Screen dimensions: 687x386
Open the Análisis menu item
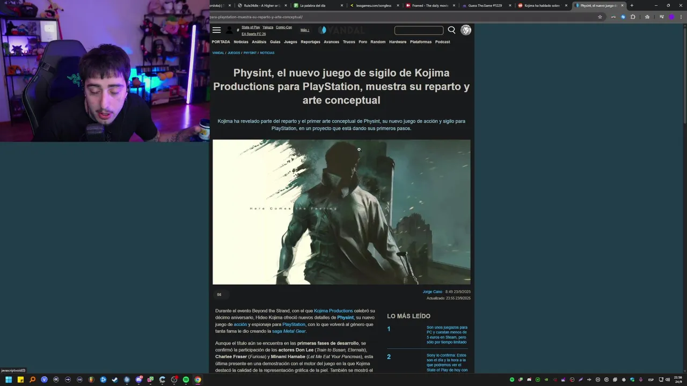click(259, 42)
